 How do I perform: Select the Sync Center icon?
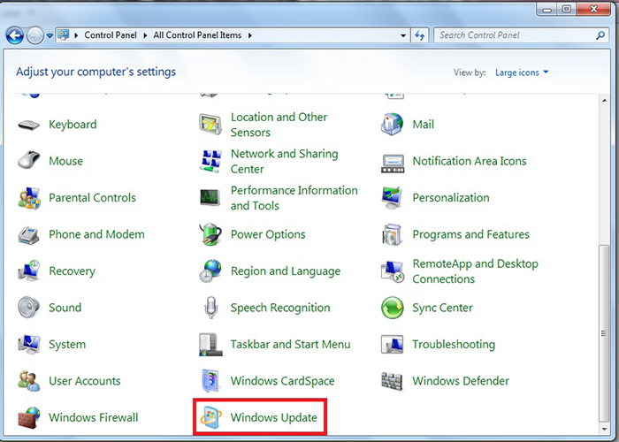[393, 308]
